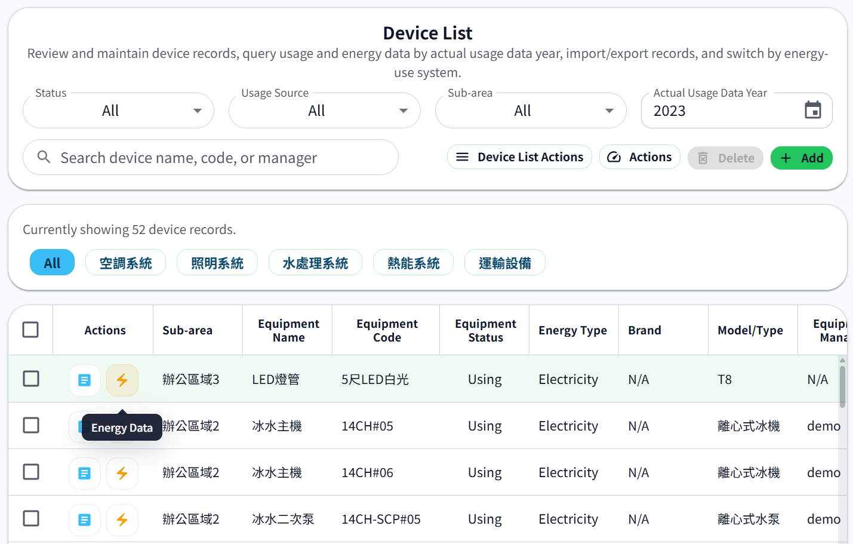Viewport: 853px width, 544px height.
Task: Filter by 水處理系統 system
Action: coord(315,263)
